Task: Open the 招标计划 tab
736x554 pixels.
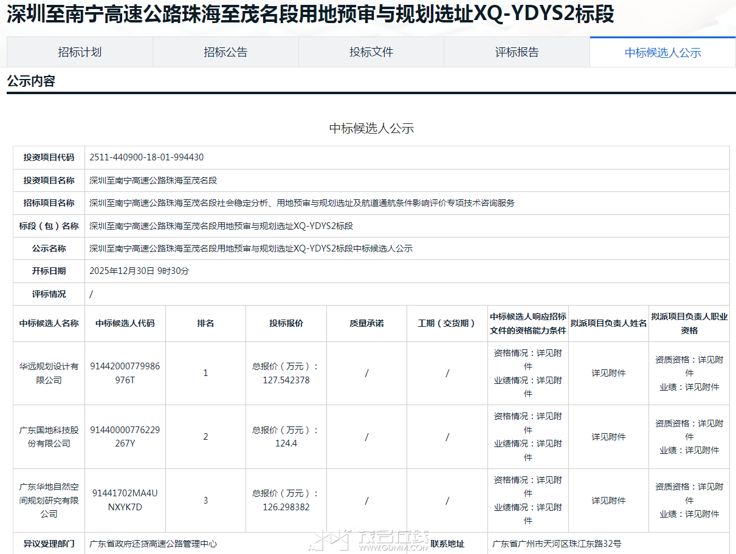Action: [x=80, y=52]
